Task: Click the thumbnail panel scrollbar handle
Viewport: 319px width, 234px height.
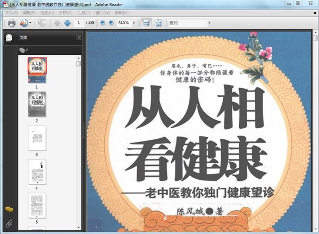Action: [79, 64]
